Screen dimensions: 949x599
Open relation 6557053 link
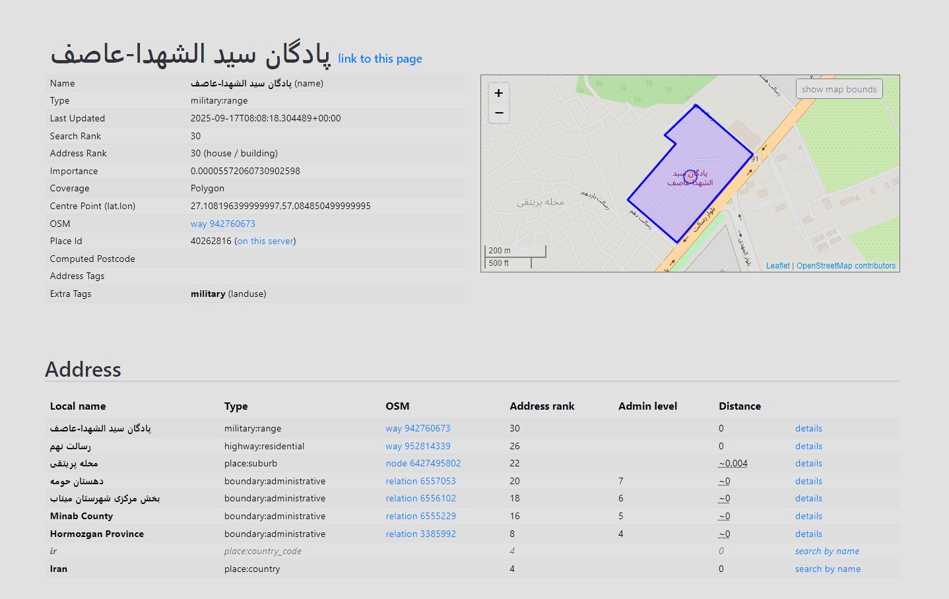click(x=421, y=481)
